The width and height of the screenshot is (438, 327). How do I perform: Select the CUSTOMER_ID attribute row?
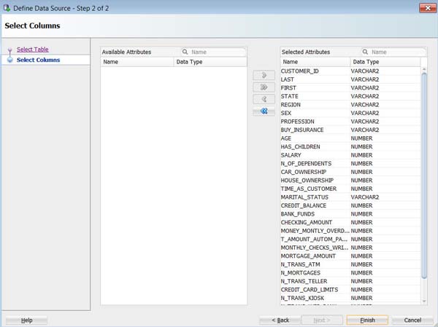[350, 71]
